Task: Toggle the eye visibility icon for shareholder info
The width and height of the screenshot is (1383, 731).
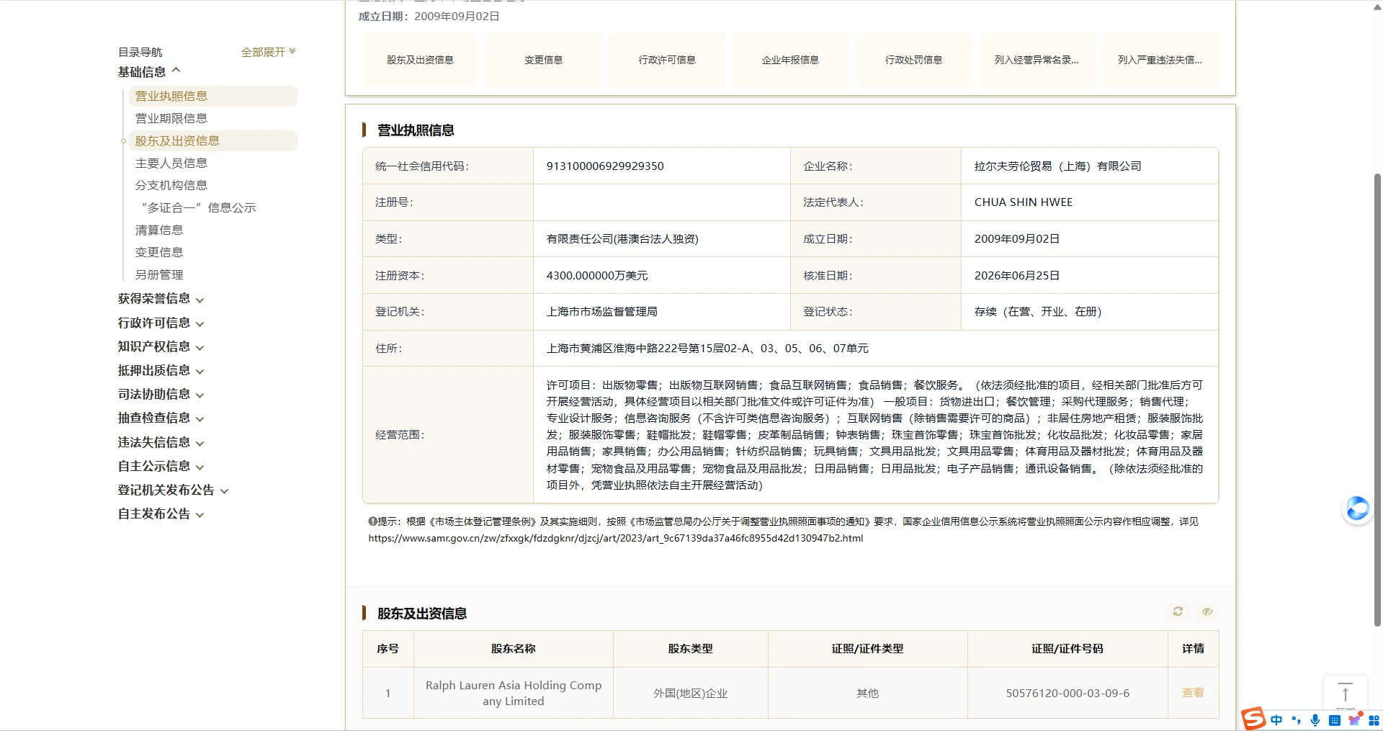Action: pyautogui.click(x=1207, y=611)
